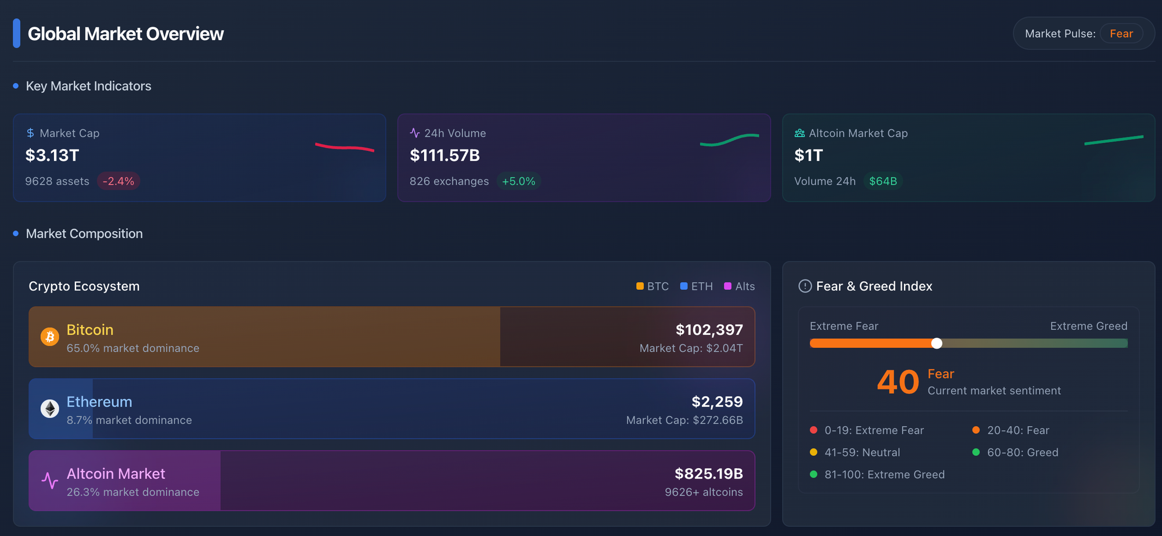Click the 81-100: Extreme Greed legend entry
The height and width of the screenshot is (536, 1162).
click(877, 474)
